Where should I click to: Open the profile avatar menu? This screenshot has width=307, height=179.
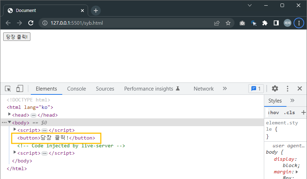tap(288, 23)
